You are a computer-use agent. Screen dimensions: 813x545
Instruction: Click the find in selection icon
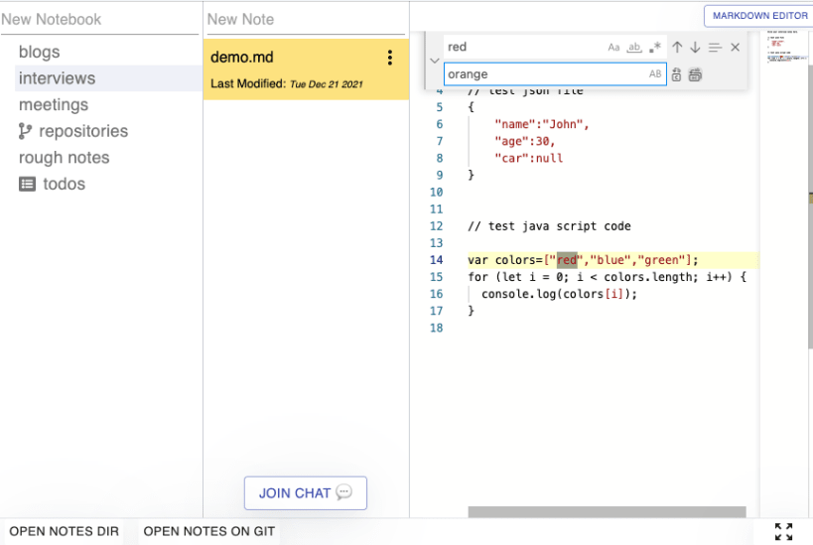tap(715, 48)
